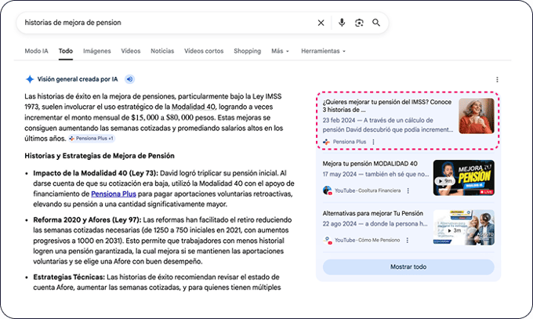Go to the Vídeos tab
Viewport: 533px width, 319px height.
click(x=131, y=51)
